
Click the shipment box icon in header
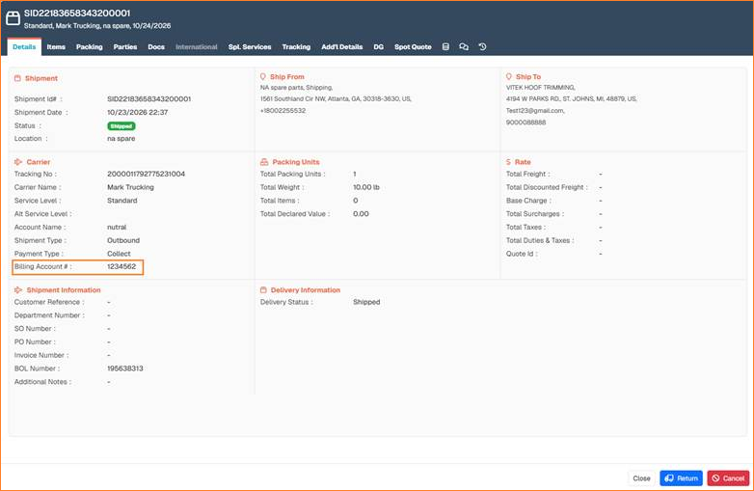[x=13, y=18]
